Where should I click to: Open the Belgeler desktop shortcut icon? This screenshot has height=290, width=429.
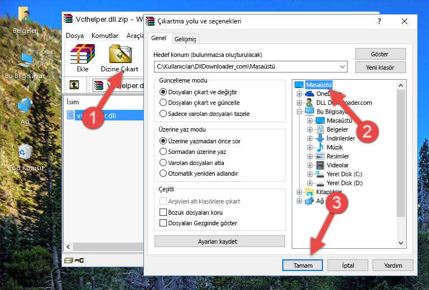(x=25, y=14)
